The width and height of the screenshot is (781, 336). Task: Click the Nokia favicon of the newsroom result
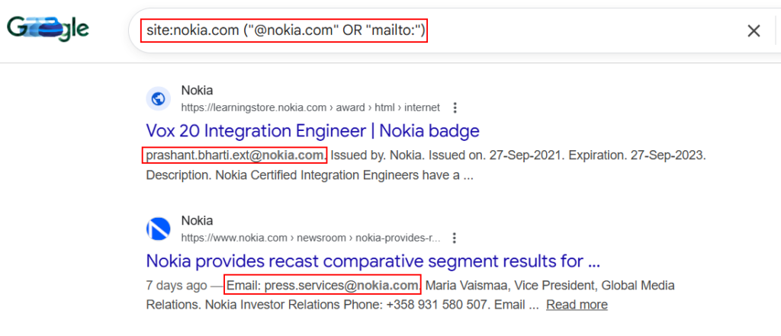pyautogui.click(x=159, y=228)
